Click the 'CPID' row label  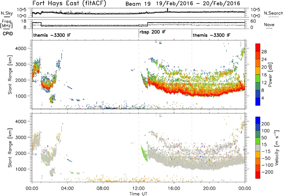coord(8,34)
